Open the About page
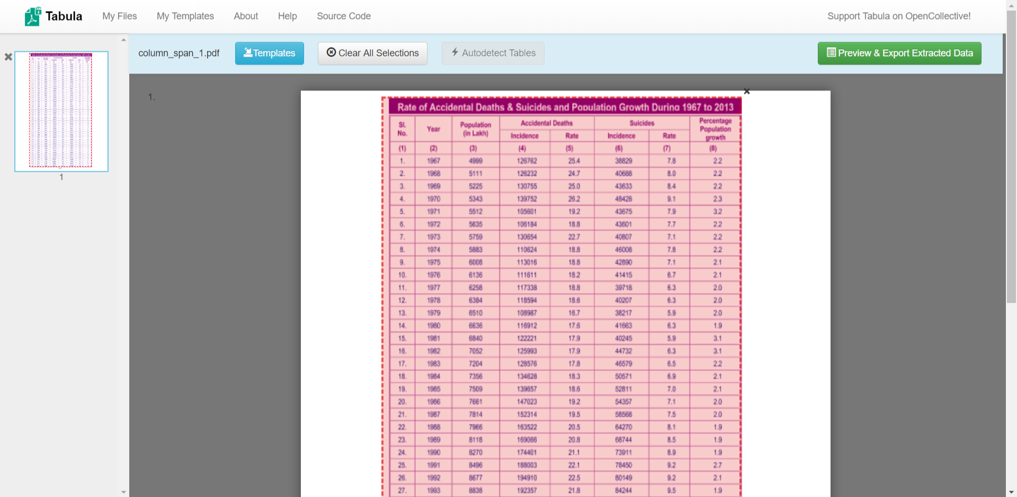 pos(246,16)
